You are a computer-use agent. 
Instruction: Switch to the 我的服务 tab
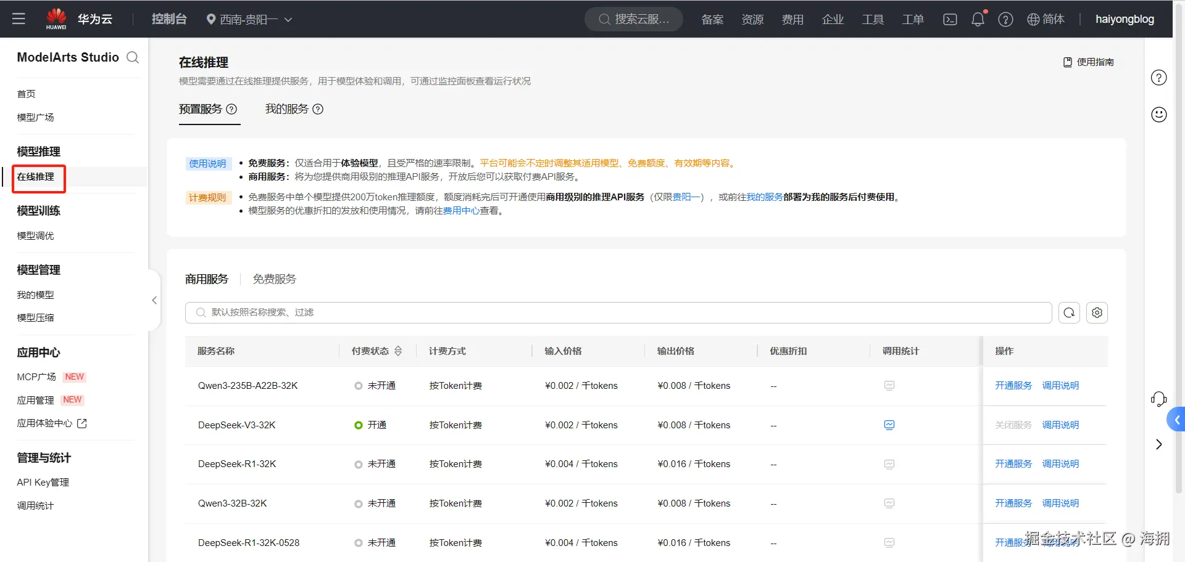287,109
